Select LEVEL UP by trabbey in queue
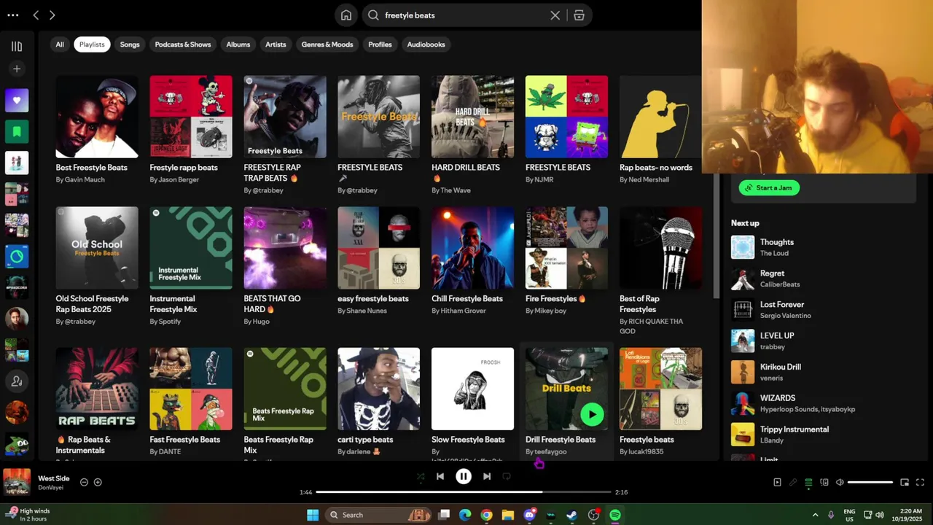 click(823, 341)
